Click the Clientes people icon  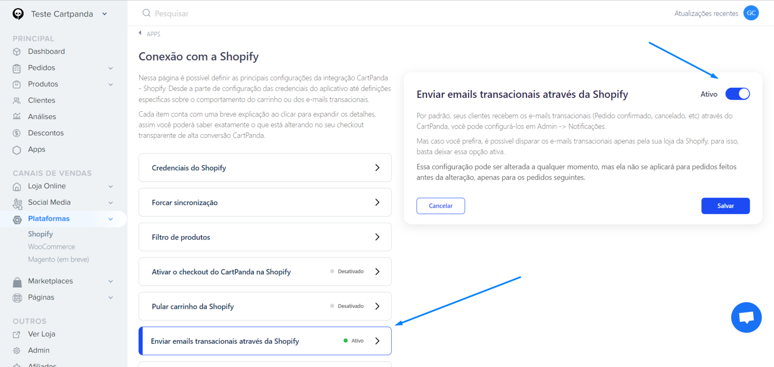tap(17, 101)
